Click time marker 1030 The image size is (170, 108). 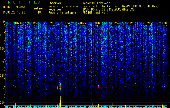pyautogui.click(x=164, y=23)
